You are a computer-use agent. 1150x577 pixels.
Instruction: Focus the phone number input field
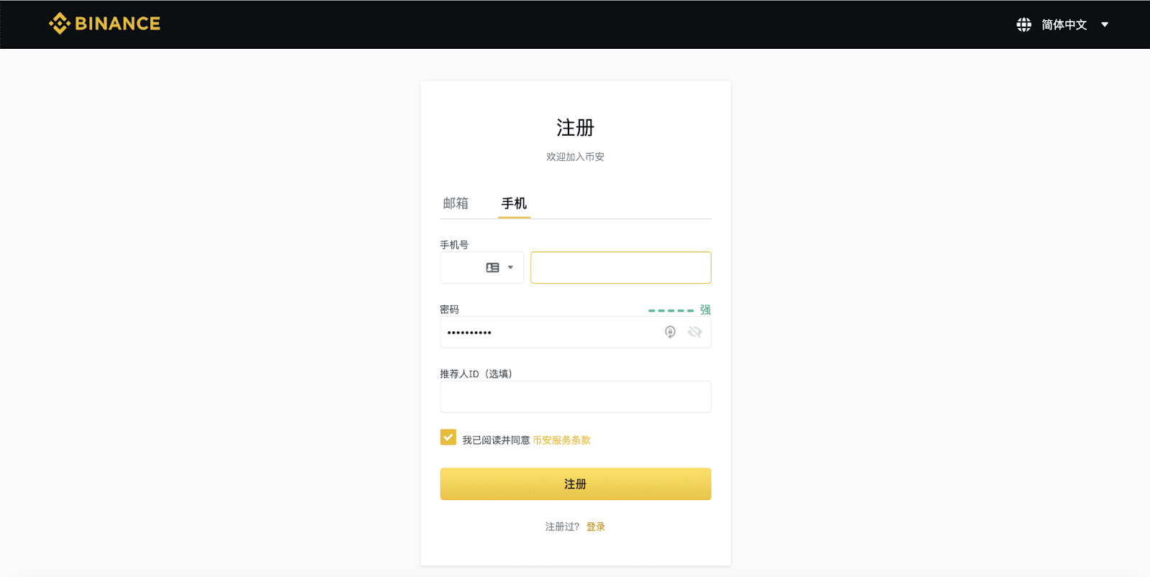click(x=620, y=267)
